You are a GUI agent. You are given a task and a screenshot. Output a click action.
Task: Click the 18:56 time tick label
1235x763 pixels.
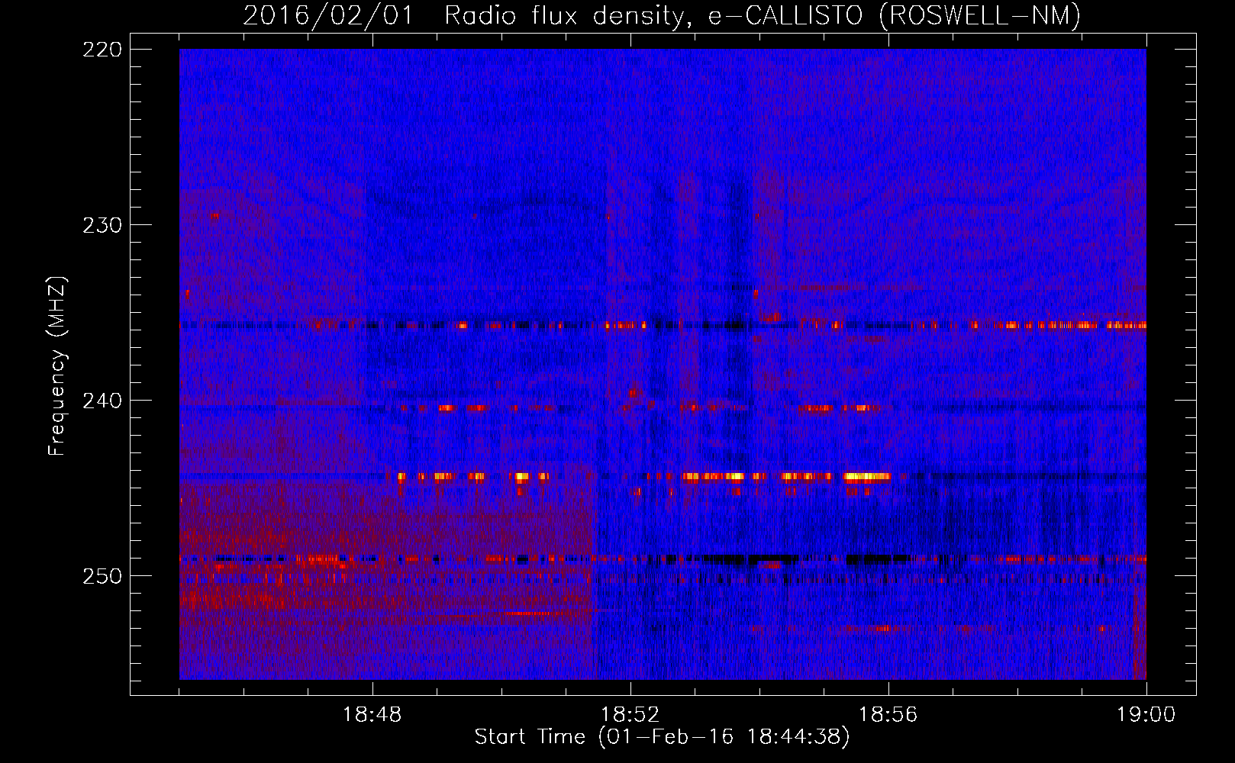tap(888, 715)
